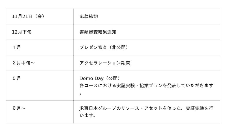Image resolution: width=231 pixels, height=132 pixels.
Task: Click the 11月21日（金） date cell
Action: click(28, 16)
